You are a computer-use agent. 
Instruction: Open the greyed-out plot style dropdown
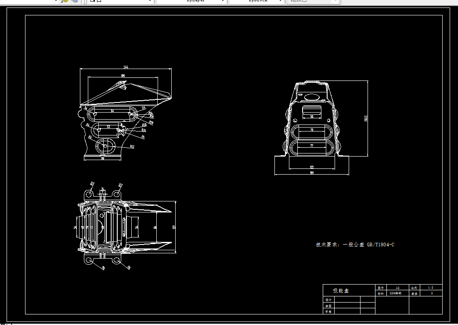pos(335,1)
